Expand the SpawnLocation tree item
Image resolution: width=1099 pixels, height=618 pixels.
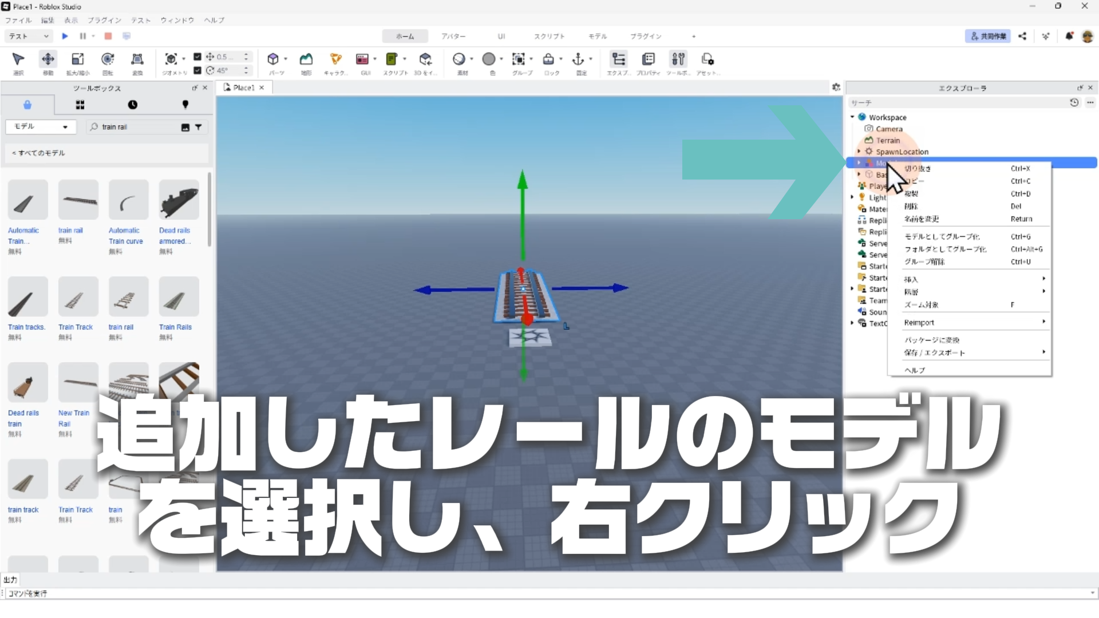click(859, 152)
